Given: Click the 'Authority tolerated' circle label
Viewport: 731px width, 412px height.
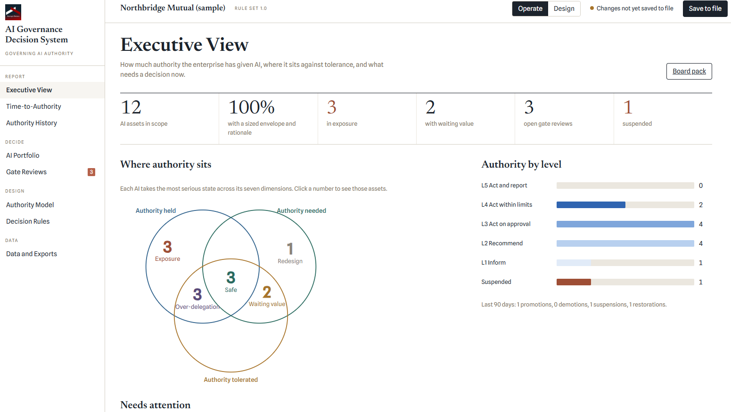Looking at the screenshot, I should point(231,380).
